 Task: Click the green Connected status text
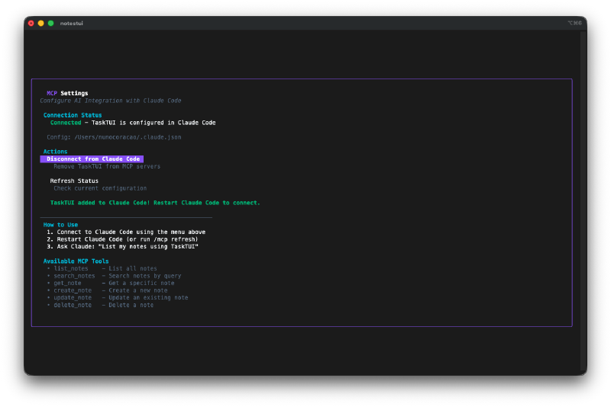66,123
